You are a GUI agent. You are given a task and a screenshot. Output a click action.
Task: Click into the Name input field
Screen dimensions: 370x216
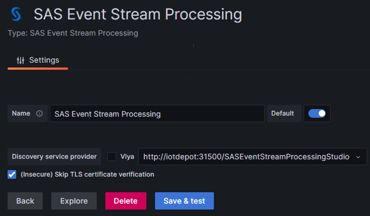pyautogui.click(x=157, y=113)
